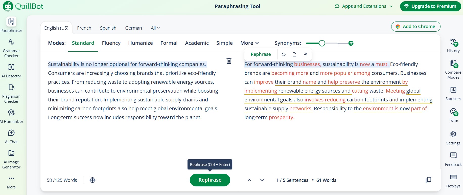Open the Apps and Extensions dropdown
The image size is (463, 195).
tap(364, 6)
